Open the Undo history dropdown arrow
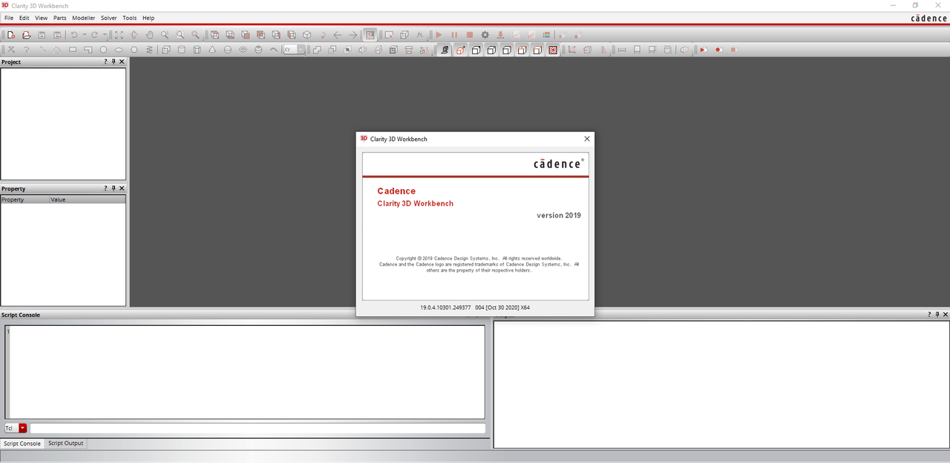Image resolution: width=950 pixels, height=463 pixels. [x=84, y=35]
